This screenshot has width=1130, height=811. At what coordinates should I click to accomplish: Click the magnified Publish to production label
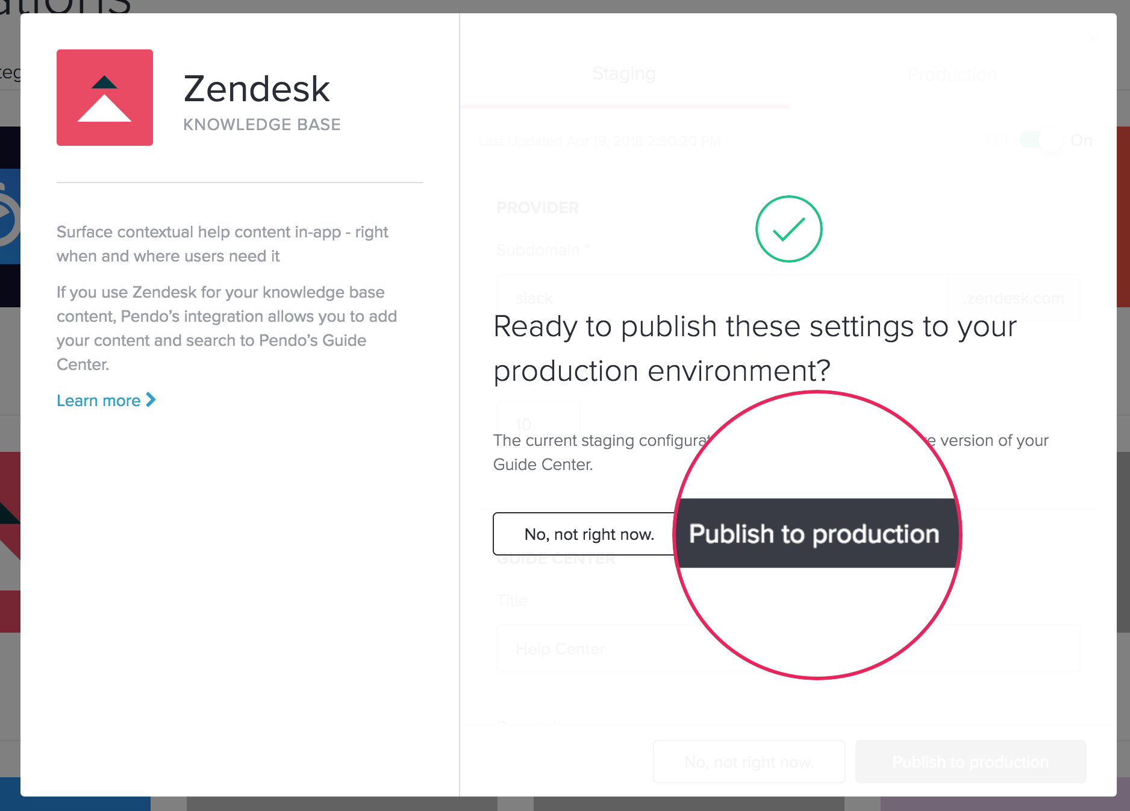click(x=814, y=533)
